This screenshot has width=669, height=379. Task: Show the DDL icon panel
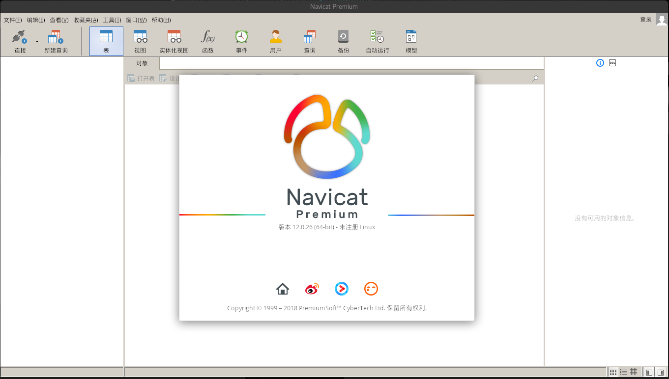click(x=612, y=63)
